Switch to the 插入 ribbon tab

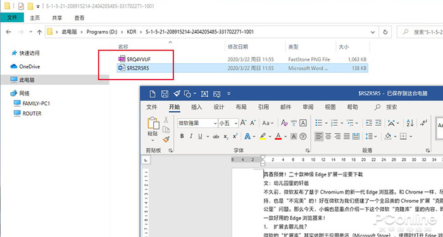coord(197,107)
